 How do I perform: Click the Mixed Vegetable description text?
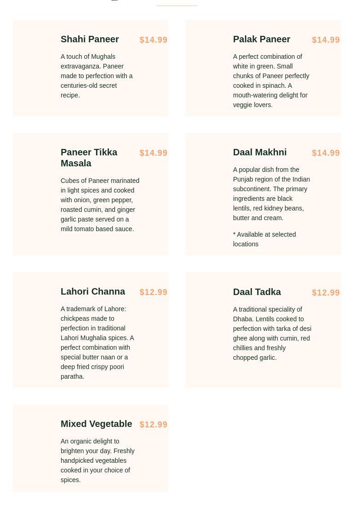pyautogui.click(x=97, y=460)
